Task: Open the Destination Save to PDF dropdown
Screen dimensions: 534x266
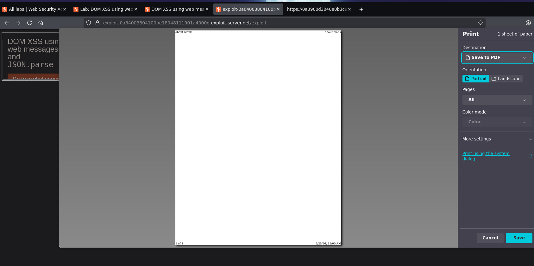Action: pyautogui.click(x=497, y=58)
